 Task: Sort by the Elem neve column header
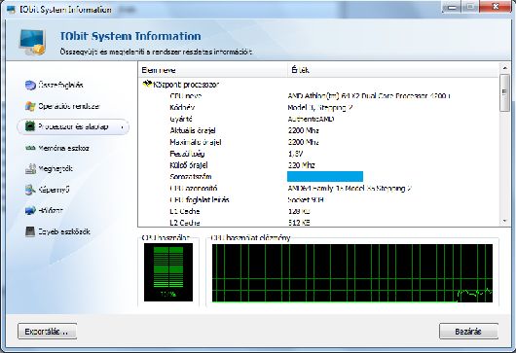click(x=213, y=70)
